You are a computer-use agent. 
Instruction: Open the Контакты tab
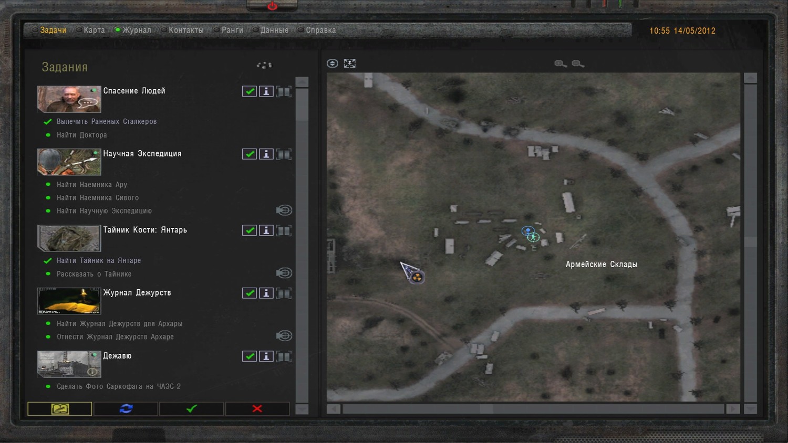pos(186,30)
